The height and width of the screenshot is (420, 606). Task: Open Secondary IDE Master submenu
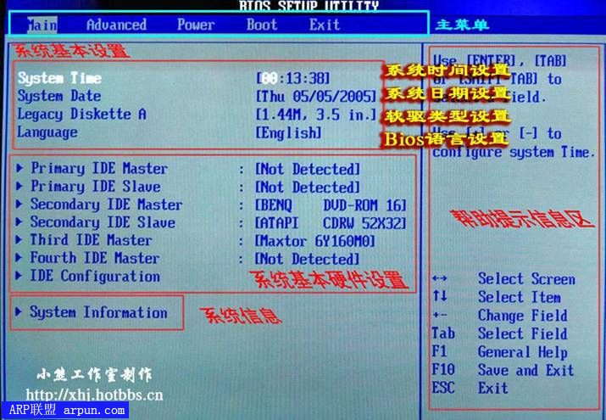[x=106, y=204]
